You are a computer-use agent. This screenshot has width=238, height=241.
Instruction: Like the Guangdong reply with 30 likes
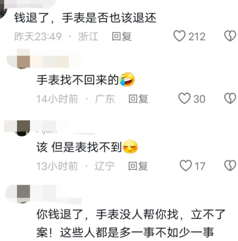click(184, 98)
